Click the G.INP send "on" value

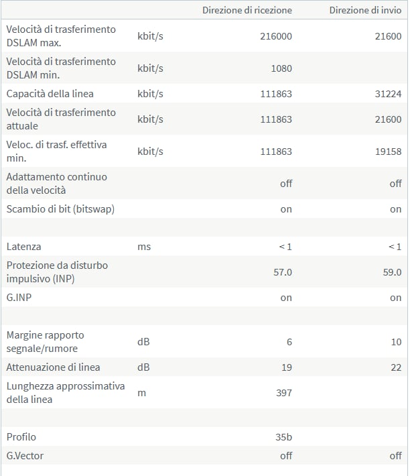pyautogui.click(x=395, y=298)
